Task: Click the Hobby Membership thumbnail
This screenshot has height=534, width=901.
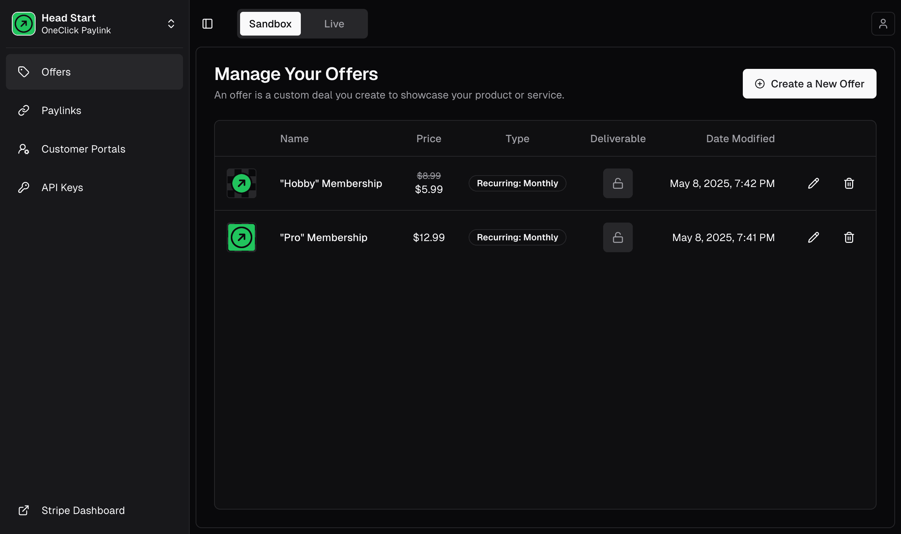Action: [242, 183]
